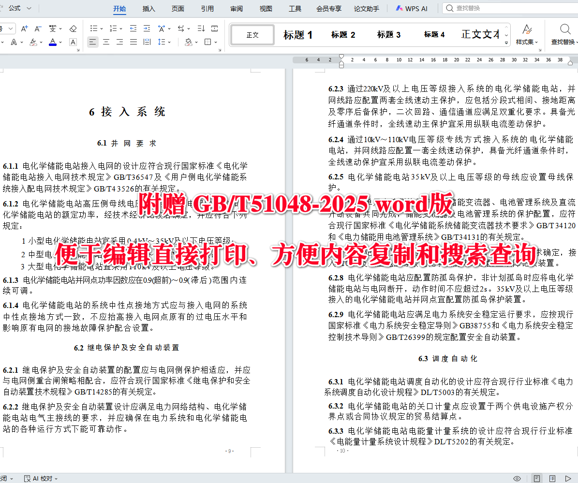Expand font color dropdown arrow
Screen dimensions: 578x483
point(60,43)
